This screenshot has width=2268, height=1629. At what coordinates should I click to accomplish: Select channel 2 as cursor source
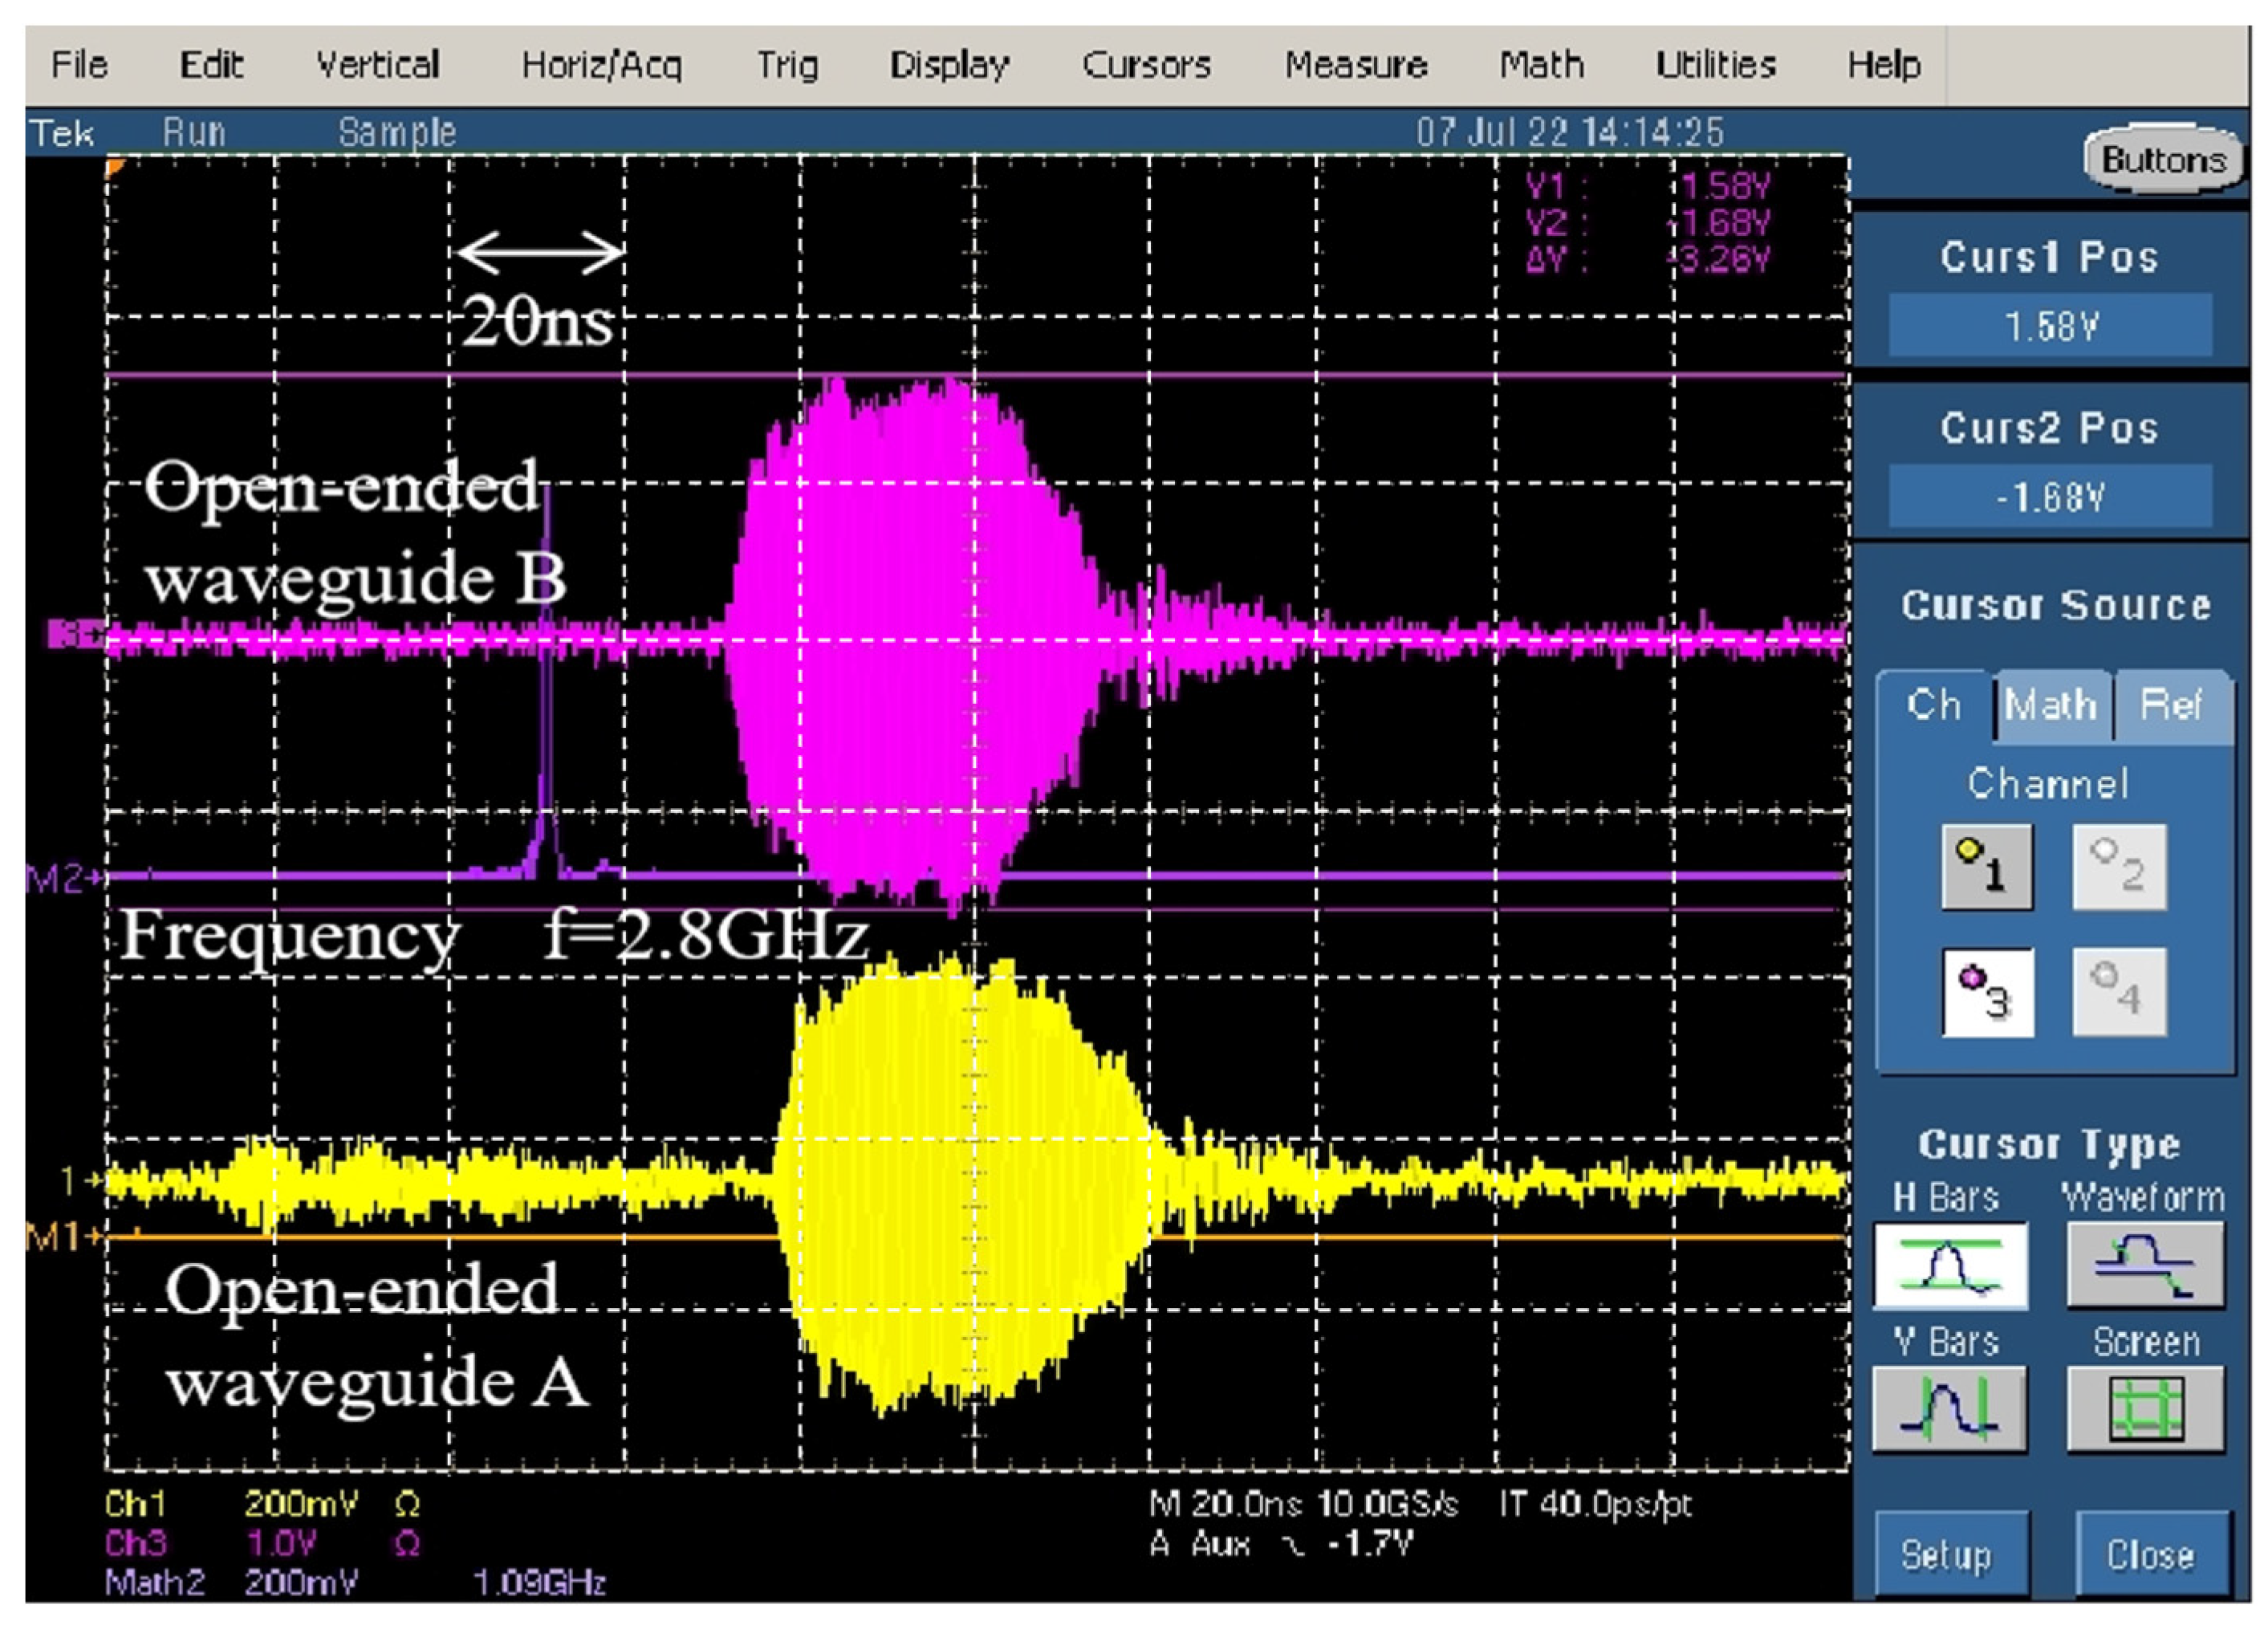point(2119,867)
